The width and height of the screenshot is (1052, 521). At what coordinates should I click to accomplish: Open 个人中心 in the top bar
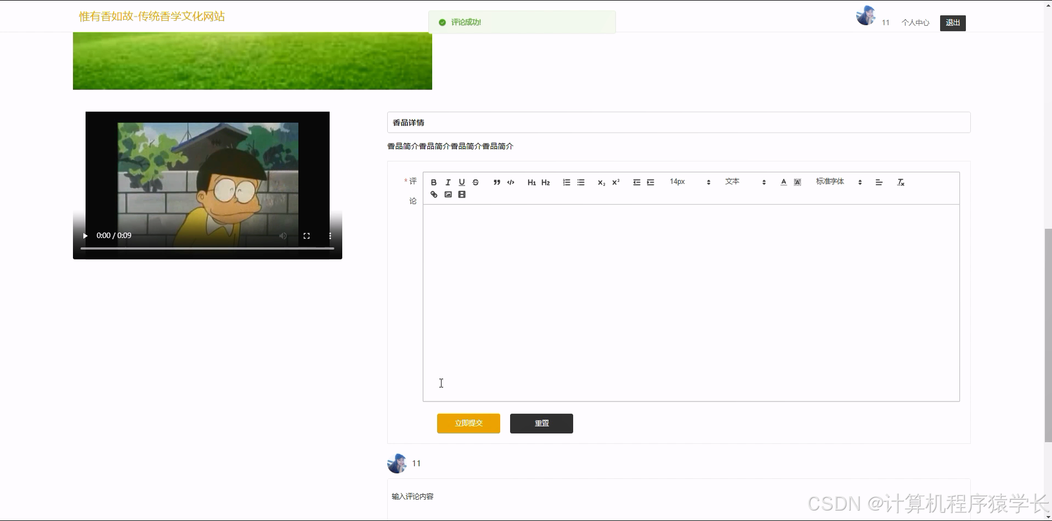(x=915, y=22)
